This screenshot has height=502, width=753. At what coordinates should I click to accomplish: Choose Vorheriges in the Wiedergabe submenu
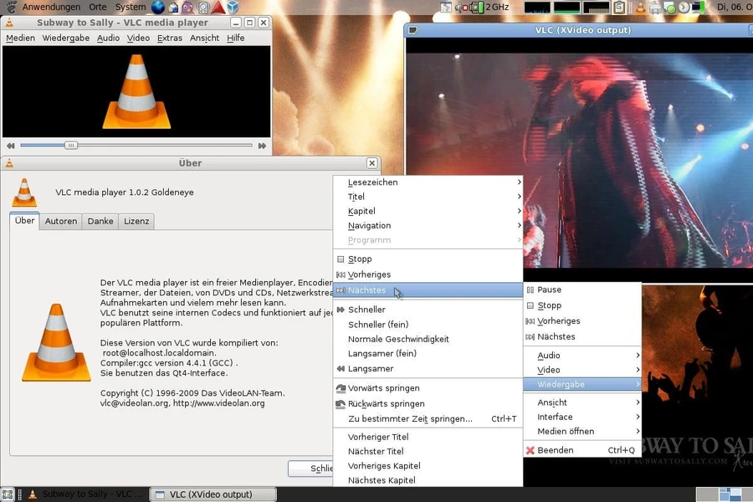427,274
